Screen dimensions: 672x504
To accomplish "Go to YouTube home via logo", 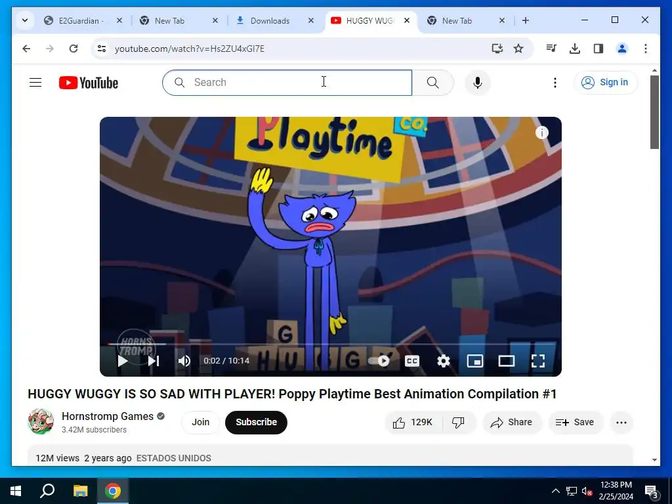I will click(89, 83).
